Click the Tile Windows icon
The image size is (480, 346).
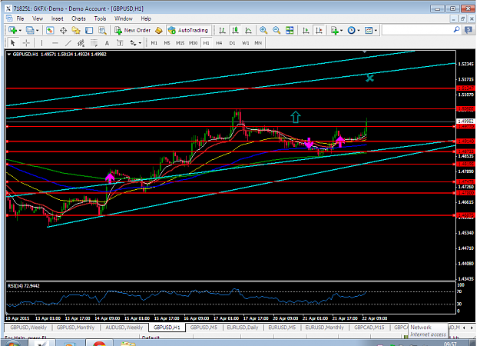tap(290, 30)
